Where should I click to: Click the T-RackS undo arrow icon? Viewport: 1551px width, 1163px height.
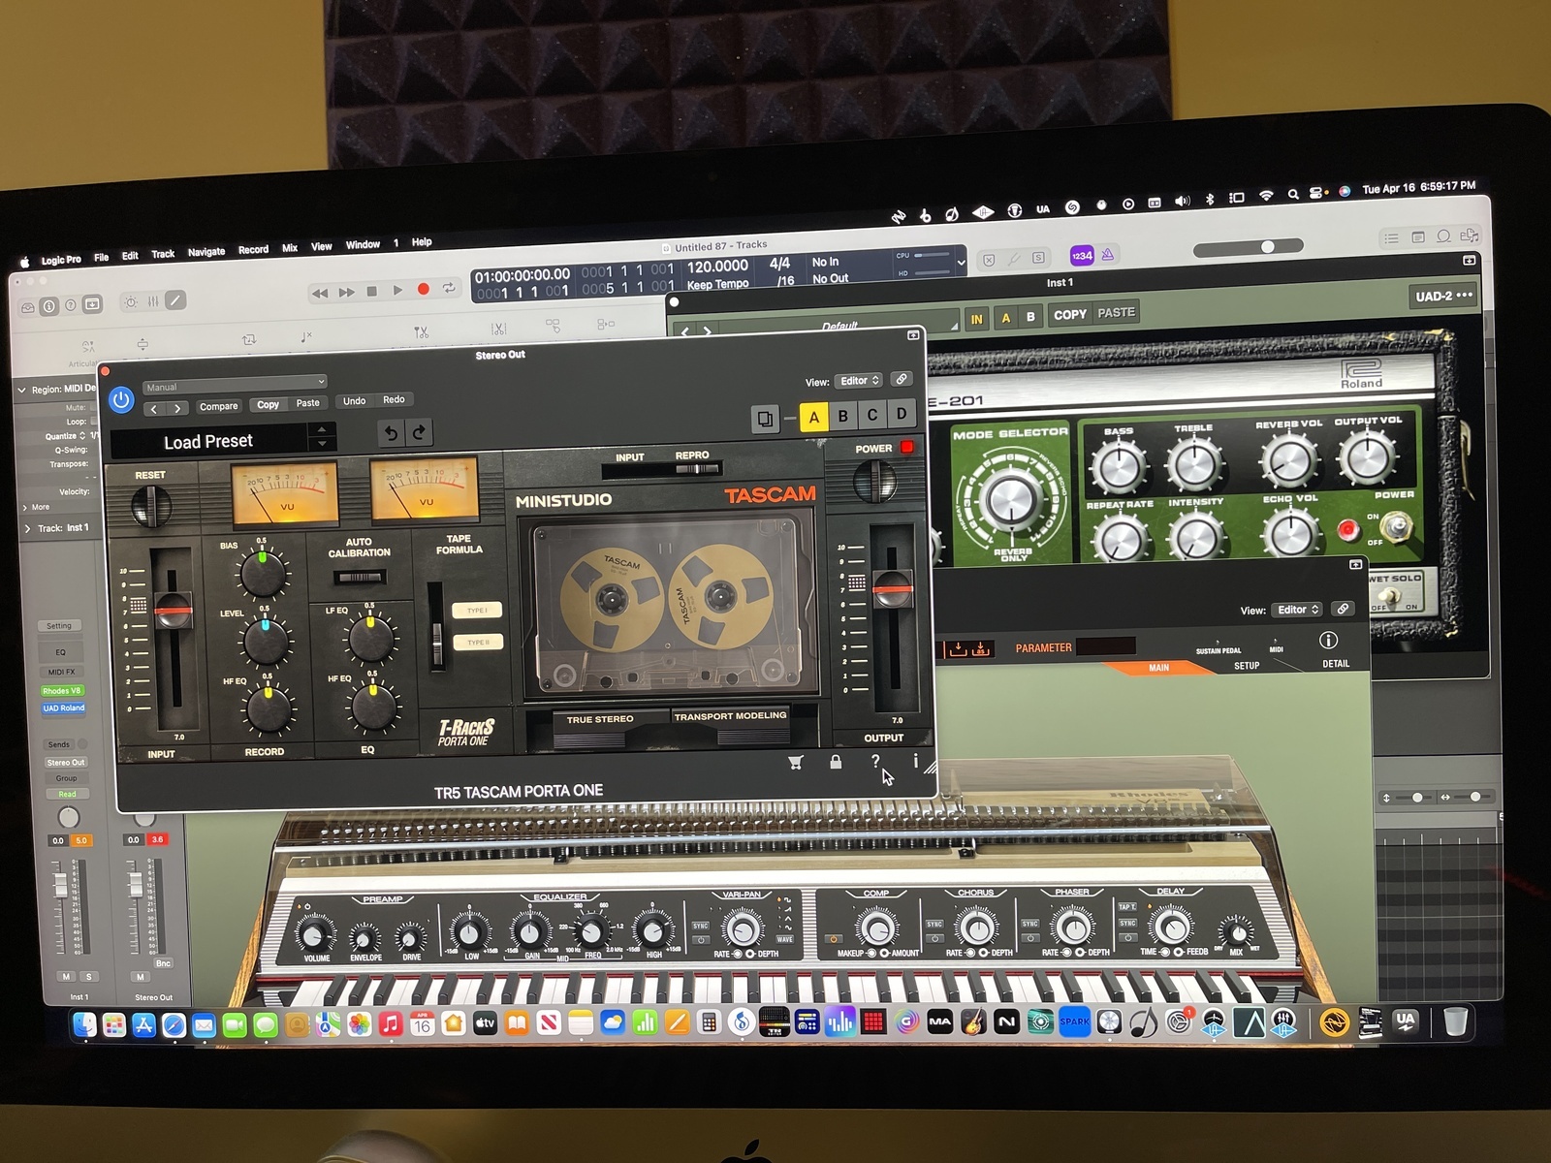pyautogui.click(x=390, y=433)
